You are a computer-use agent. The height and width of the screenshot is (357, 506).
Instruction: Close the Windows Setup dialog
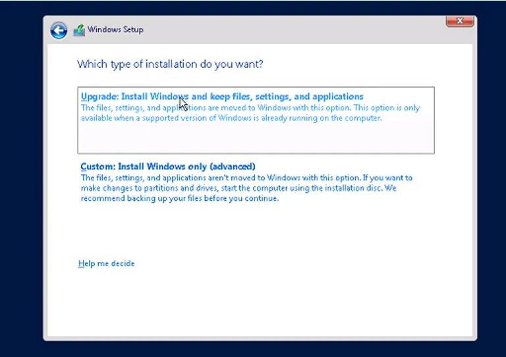point(460,21)
